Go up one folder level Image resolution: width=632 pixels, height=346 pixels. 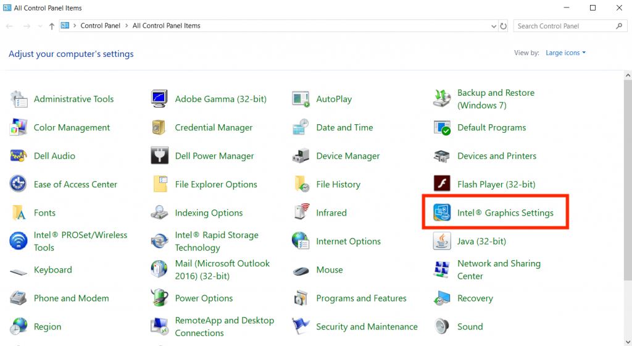coord(52,26)
